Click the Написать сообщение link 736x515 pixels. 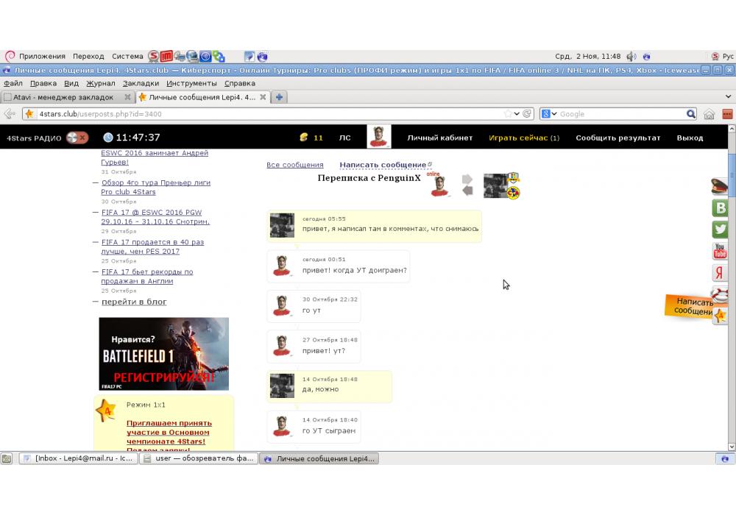tap(383, 165)
